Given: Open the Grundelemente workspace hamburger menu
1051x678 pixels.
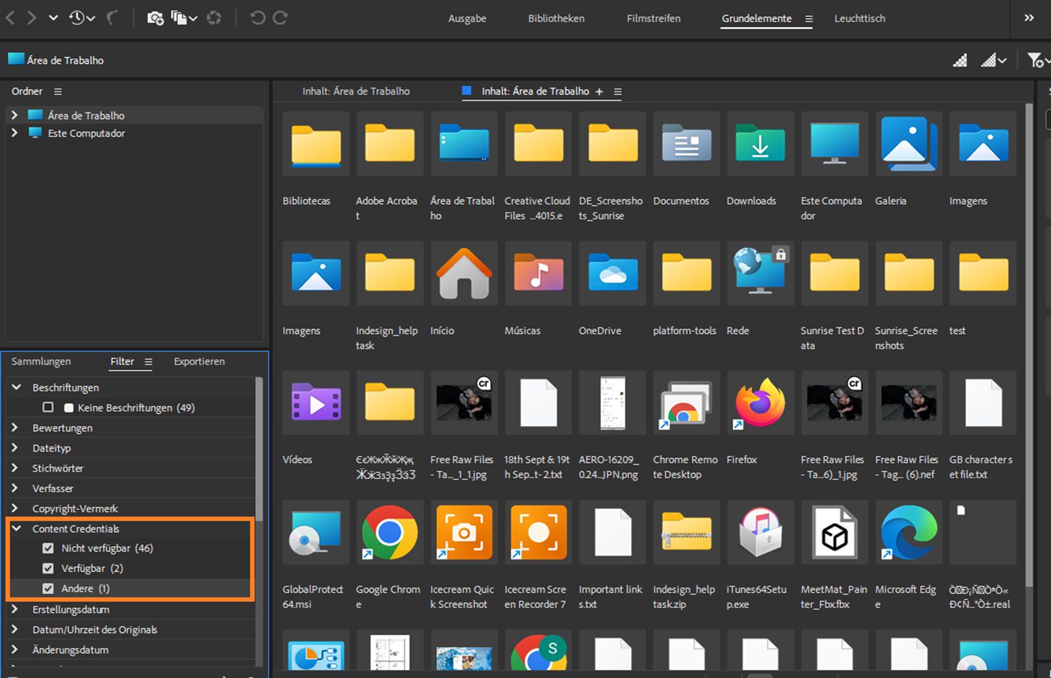Looking at the screenshot, I should (x=809, y=19).
